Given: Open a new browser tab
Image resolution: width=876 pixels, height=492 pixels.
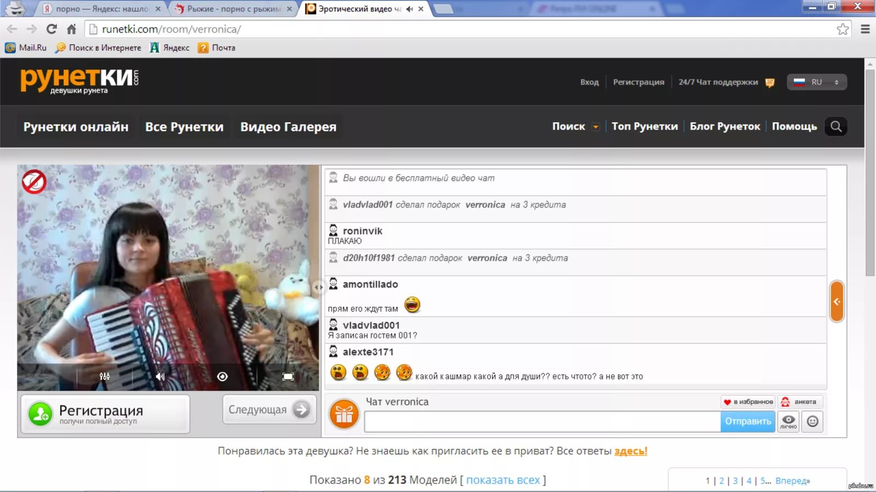Looking at the screenshot, I should coord(443,9).
